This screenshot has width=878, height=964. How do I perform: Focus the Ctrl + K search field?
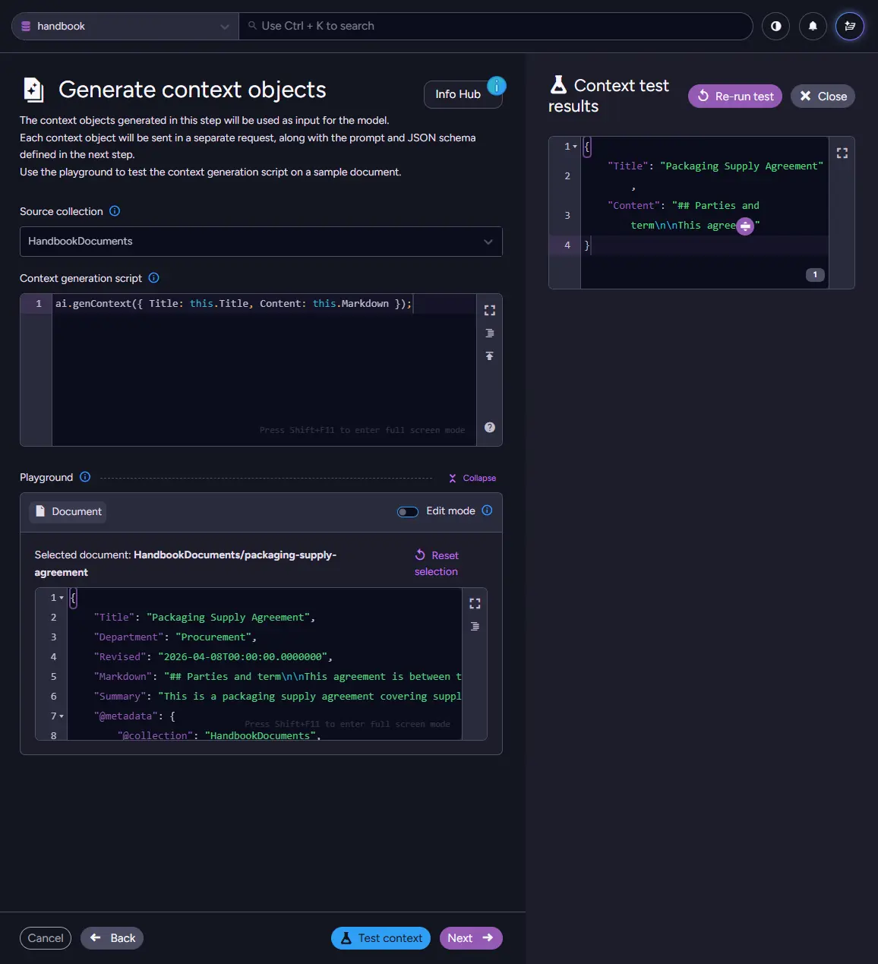(x=495, y=26)
